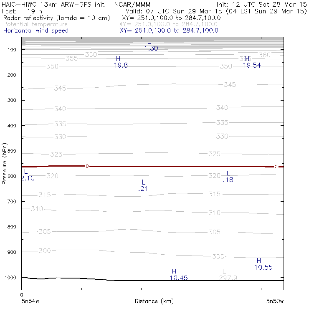
Task: Click the "500" pressure axis tick label
Action: point(12,151)
